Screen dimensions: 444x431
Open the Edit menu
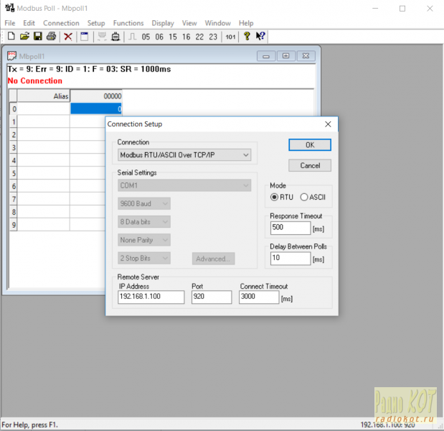point(29,23)
